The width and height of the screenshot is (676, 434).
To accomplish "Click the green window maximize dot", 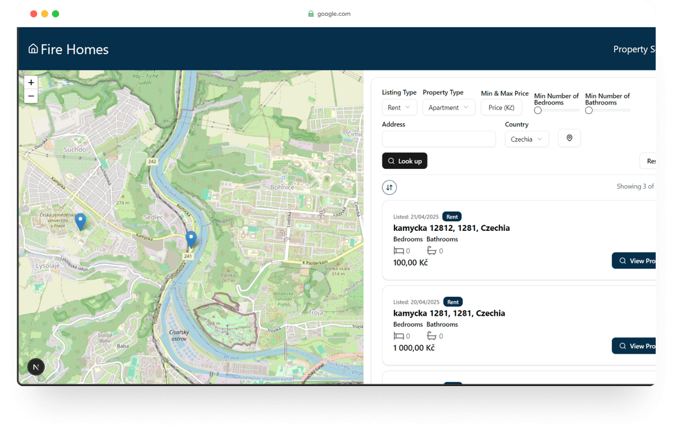I will click(56, 14).
